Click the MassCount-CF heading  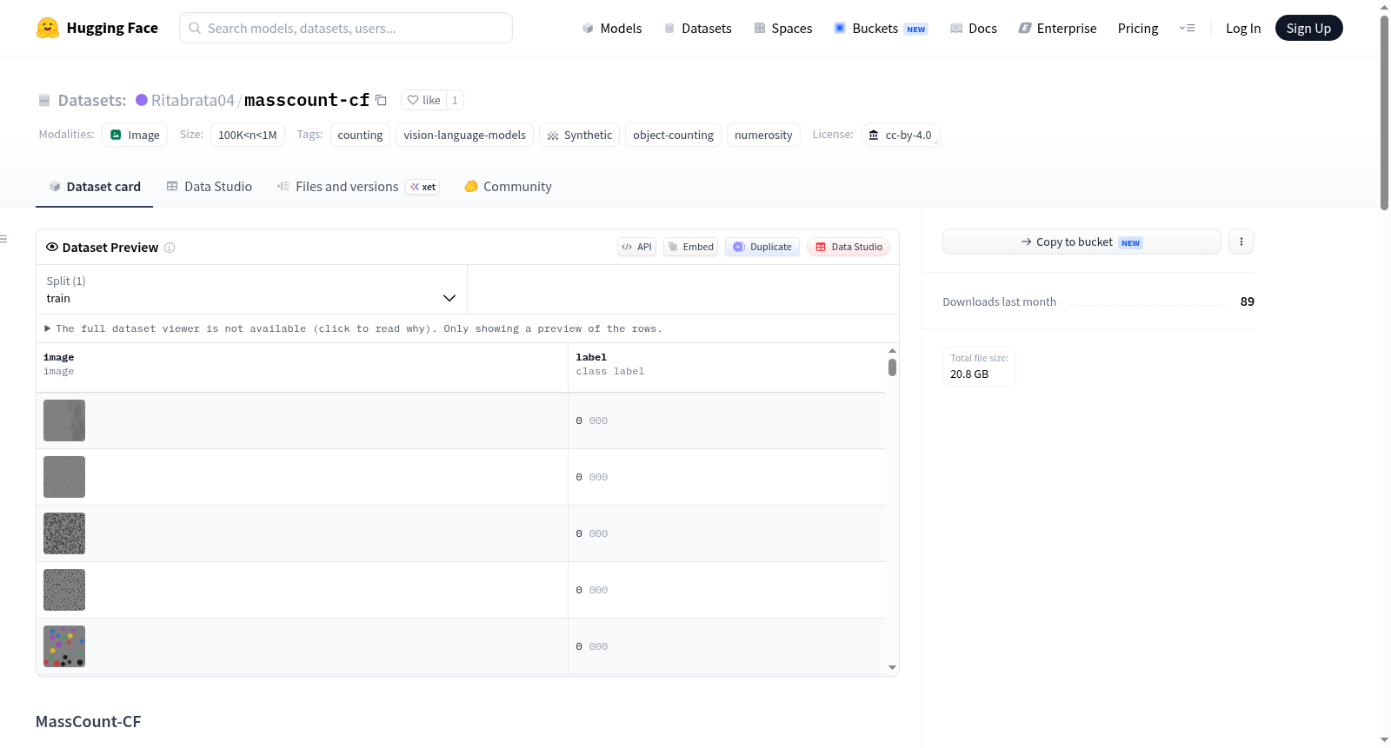[88, 722]
